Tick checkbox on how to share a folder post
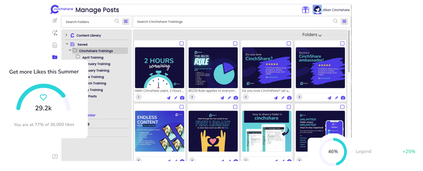This screenshot has width=423, height=171. [x=289, y=107]
